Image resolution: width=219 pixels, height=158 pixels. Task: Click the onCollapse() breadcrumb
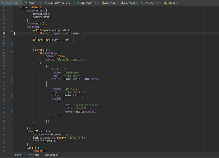53,155
